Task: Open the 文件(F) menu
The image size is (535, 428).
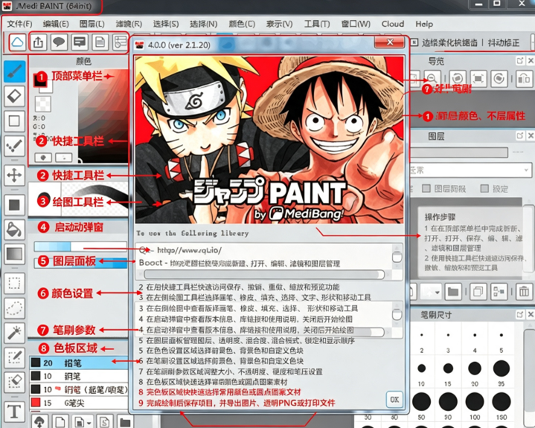Action: (20, 24)
